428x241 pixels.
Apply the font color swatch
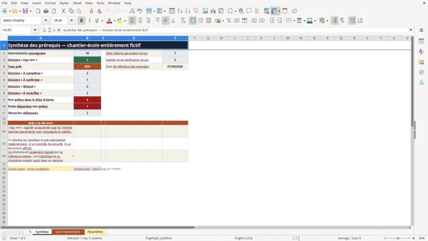pos(109,21)
